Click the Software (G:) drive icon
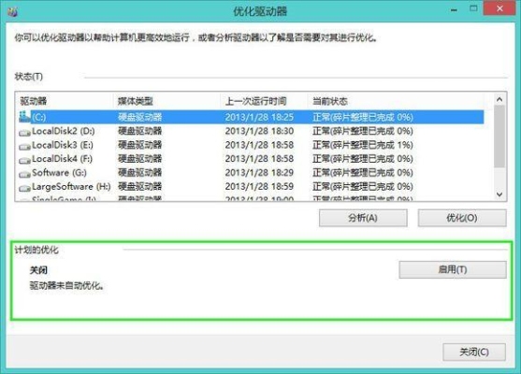 (24, 174)
